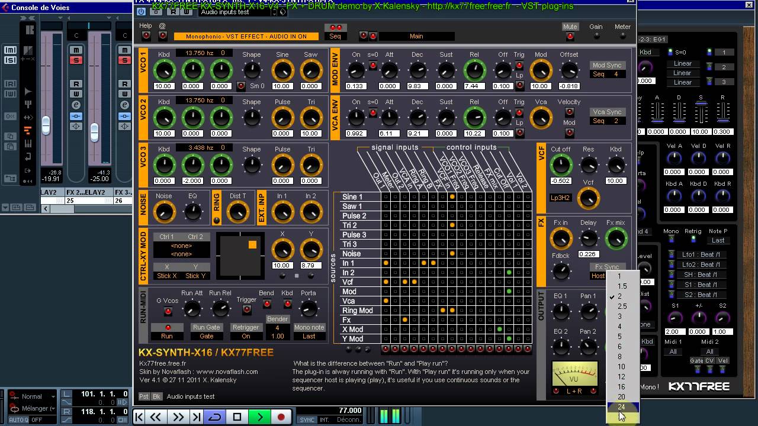758x426 pixels.
Task: Choose 2.5 from the Fx Sync menu
Action: 622,306
